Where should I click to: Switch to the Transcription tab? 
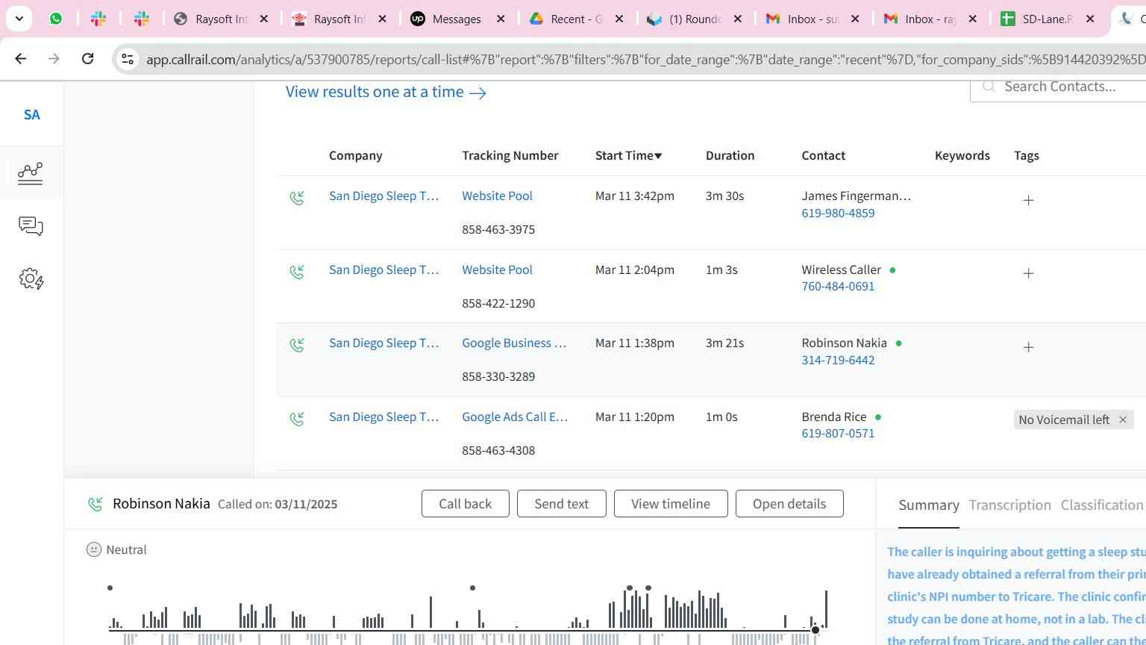1009,505
